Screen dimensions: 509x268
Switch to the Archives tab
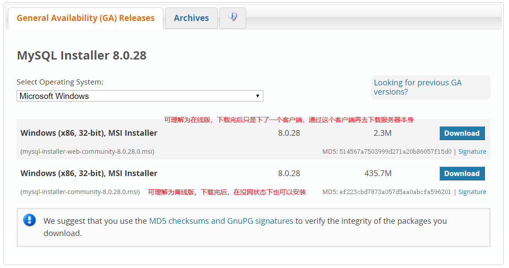(x=191, y=18)
